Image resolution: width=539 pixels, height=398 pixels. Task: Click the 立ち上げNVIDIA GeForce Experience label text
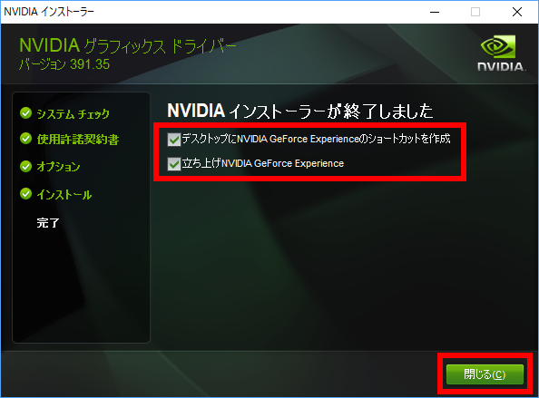(x=263, y=163)
